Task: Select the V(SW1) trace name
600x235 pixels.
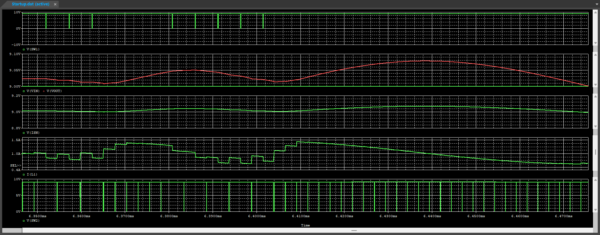Action: pyautogui.click(x=33, y=49)
